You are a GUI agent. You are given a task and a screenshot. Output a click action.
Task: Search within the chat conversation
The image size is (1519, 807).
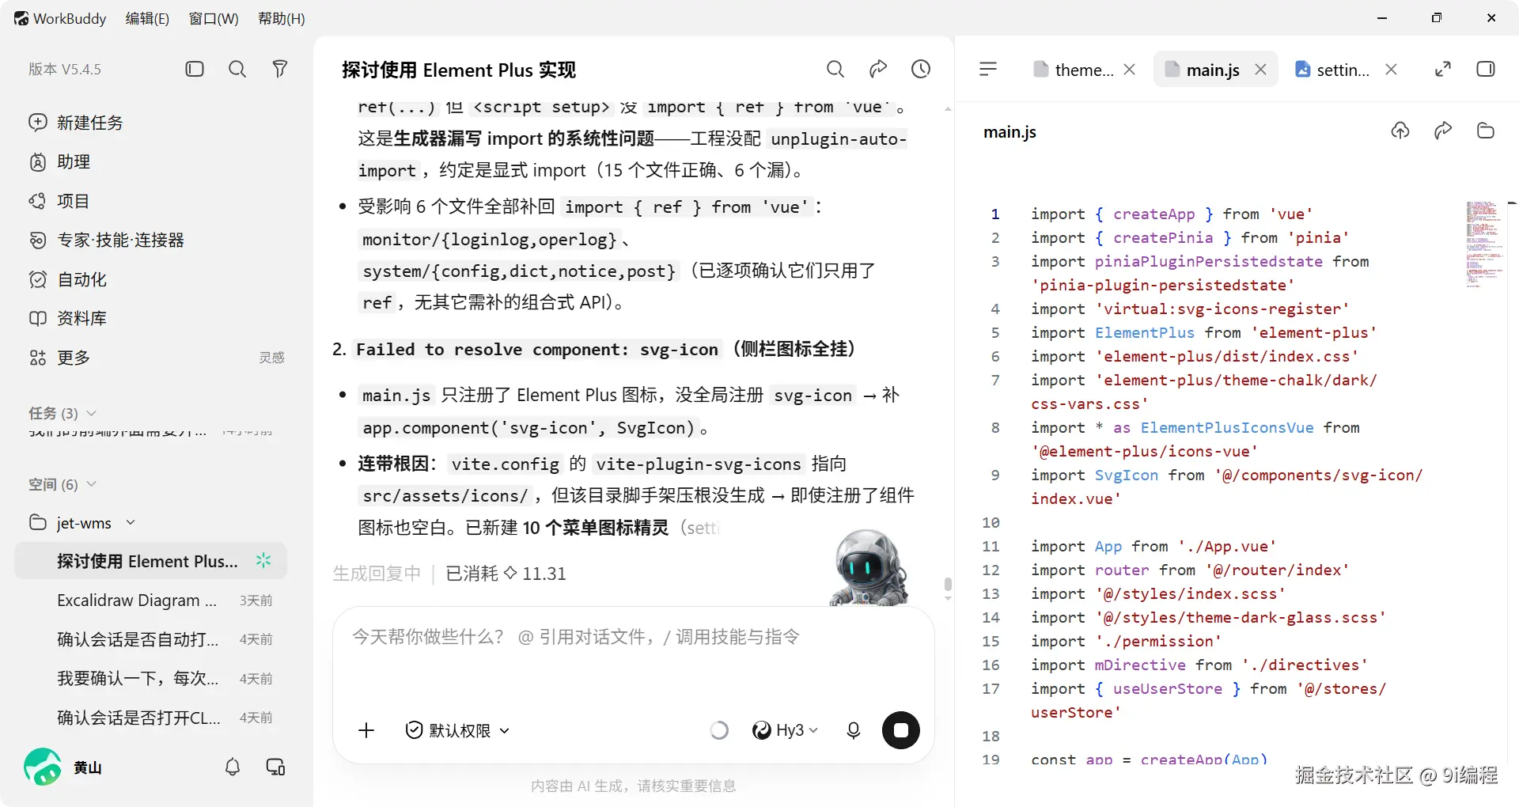click(835, 69)
